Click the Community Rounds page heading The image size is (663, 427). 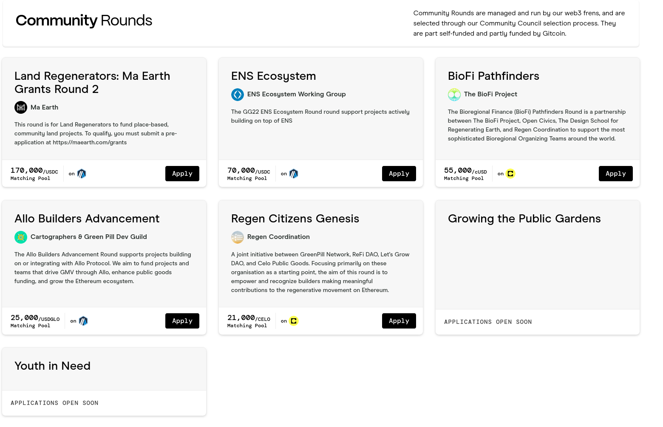click(84, 20)
